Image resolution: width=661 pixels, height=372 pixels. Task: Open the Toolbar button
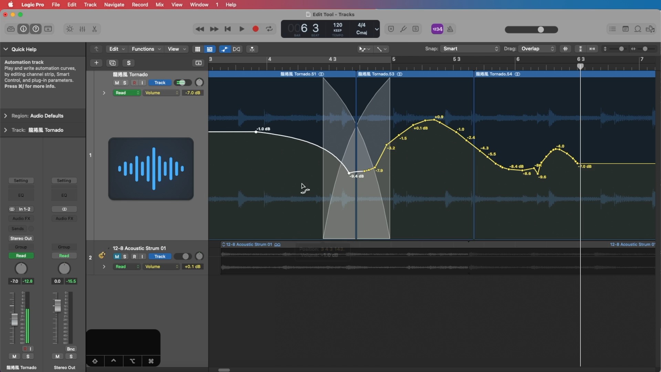48,29
